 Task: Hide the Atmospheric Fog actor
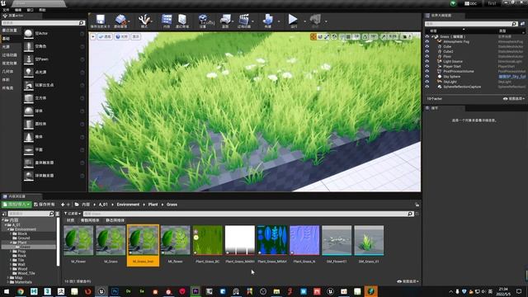click(x=427, y=41)
